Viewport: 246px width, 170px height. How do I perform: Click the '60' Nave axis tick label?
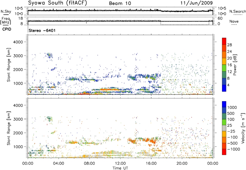tap(220, 18)
